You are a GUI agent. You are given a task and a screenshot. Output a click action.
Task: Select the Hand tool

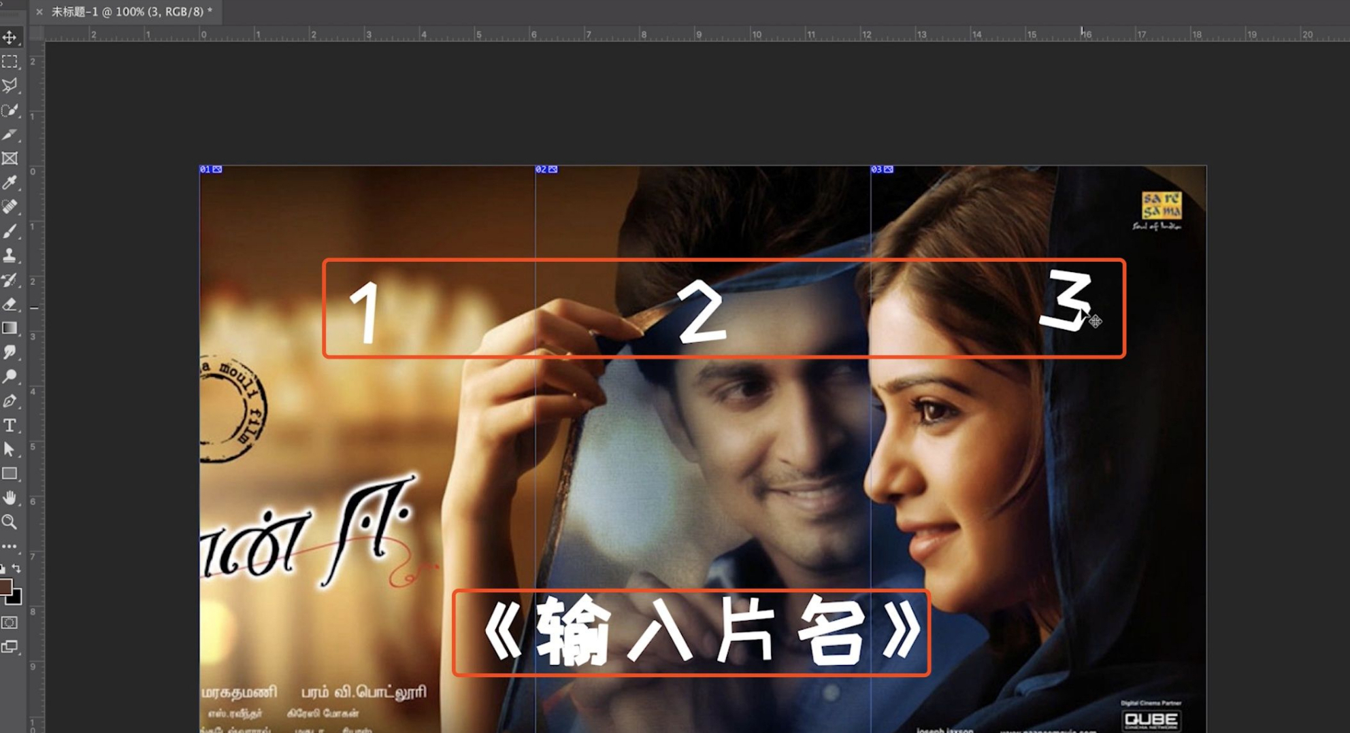[10, 498]
